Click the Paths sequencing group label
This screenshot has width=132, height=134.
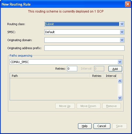[21, 56]
